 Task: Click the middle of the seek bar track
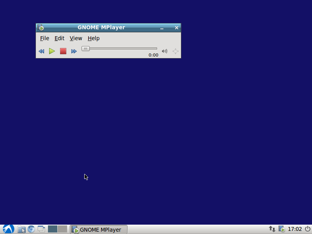(x=119, y=48)
